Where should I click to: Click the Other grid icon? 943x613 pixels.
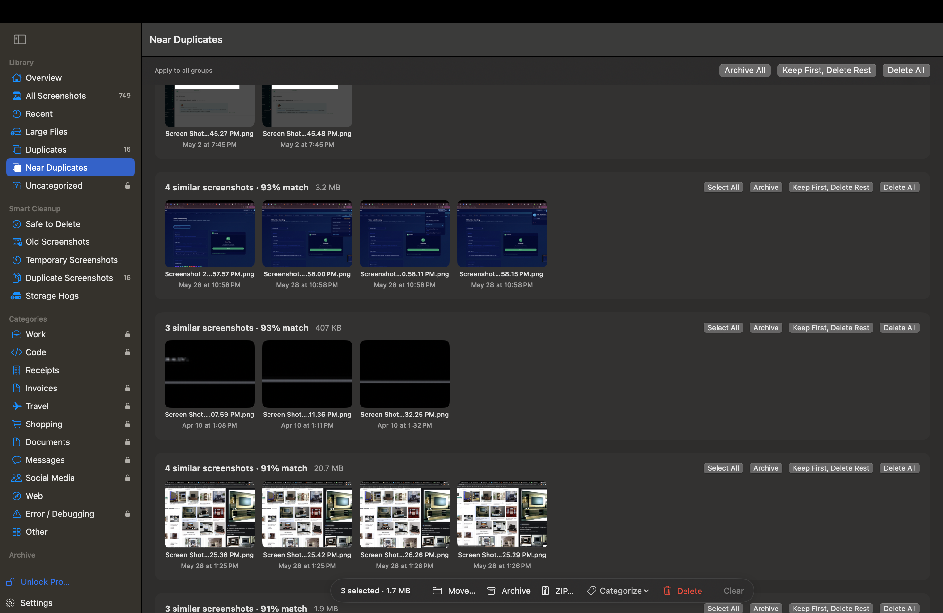pos(16,532)
